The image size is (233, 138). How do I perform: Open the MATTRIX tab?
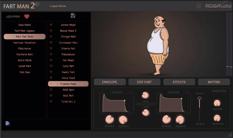click(214, 82)
